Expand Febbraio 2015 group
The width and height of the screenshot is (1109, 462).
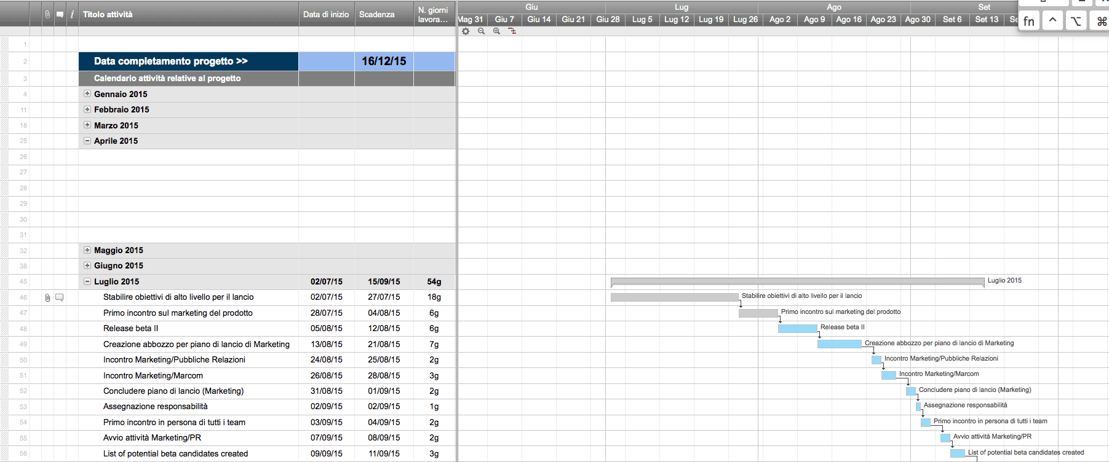pos(87,109)
